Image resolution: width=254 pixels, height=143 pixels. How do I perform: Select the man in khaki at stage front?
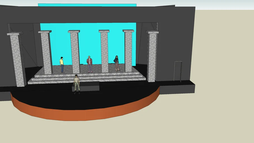pos(77,84)
